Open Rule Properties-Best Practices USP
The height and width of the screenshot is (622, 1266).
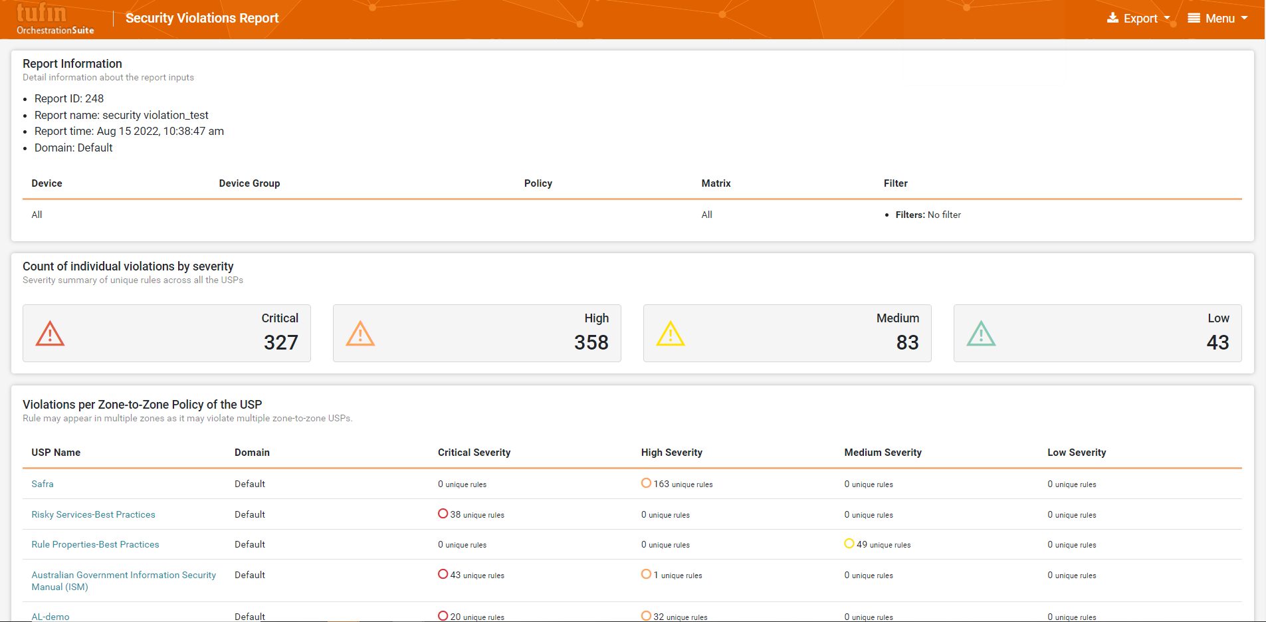[x=95, y=544]
